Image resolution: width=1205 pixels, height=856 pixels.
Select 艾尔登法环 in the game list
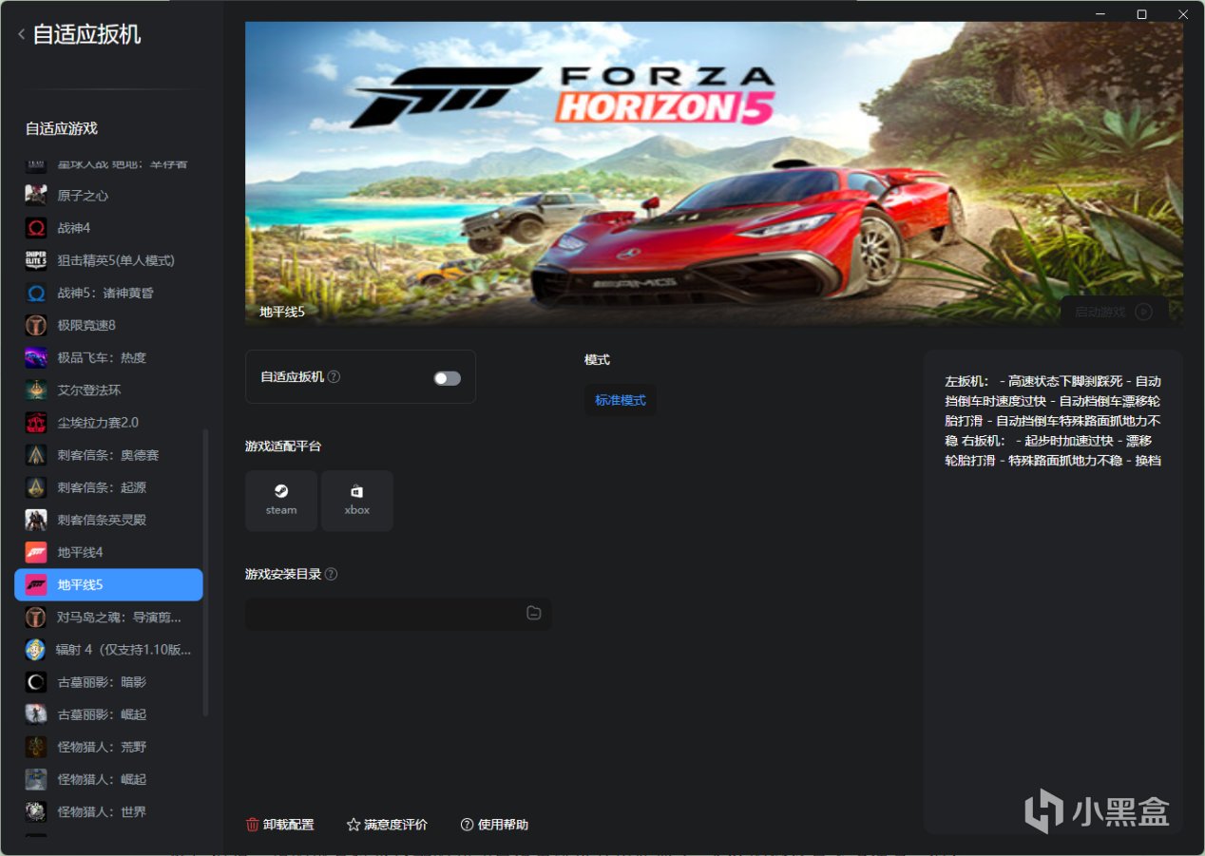click(x=109, y=390)
